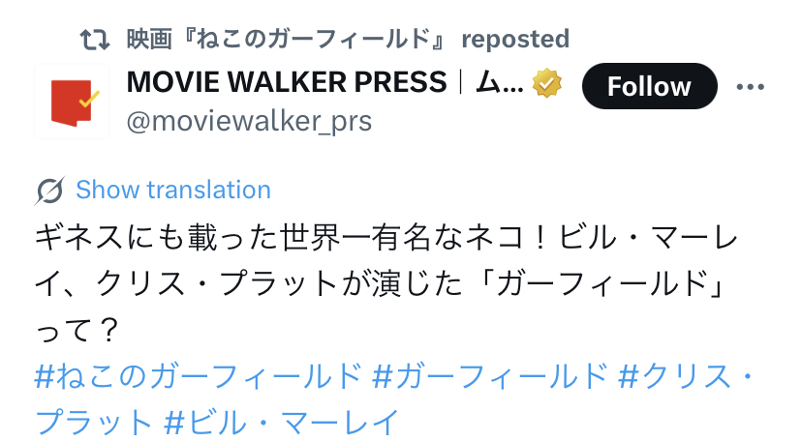Follow MOVIE WALKER PRESS account
This screenshot has height=441, width=802.
pos(650,86)
